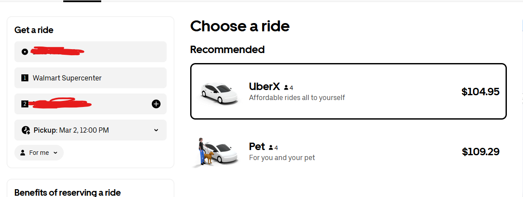Expand the pickup time chevron
Screen dimensions: 523x197
coord(156,130)
